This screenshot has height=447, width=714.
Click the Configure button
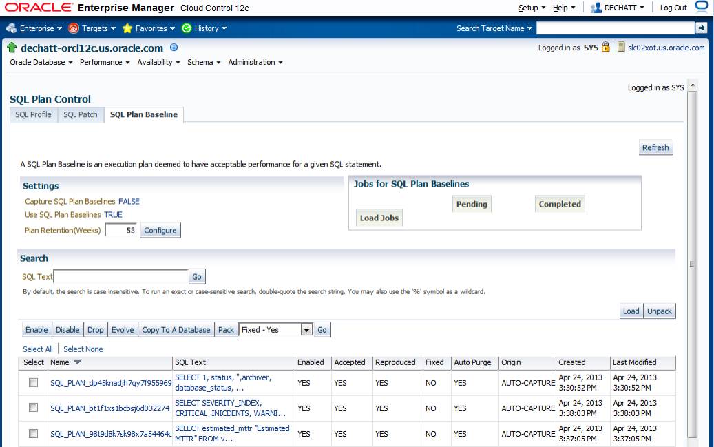(160, 230)
